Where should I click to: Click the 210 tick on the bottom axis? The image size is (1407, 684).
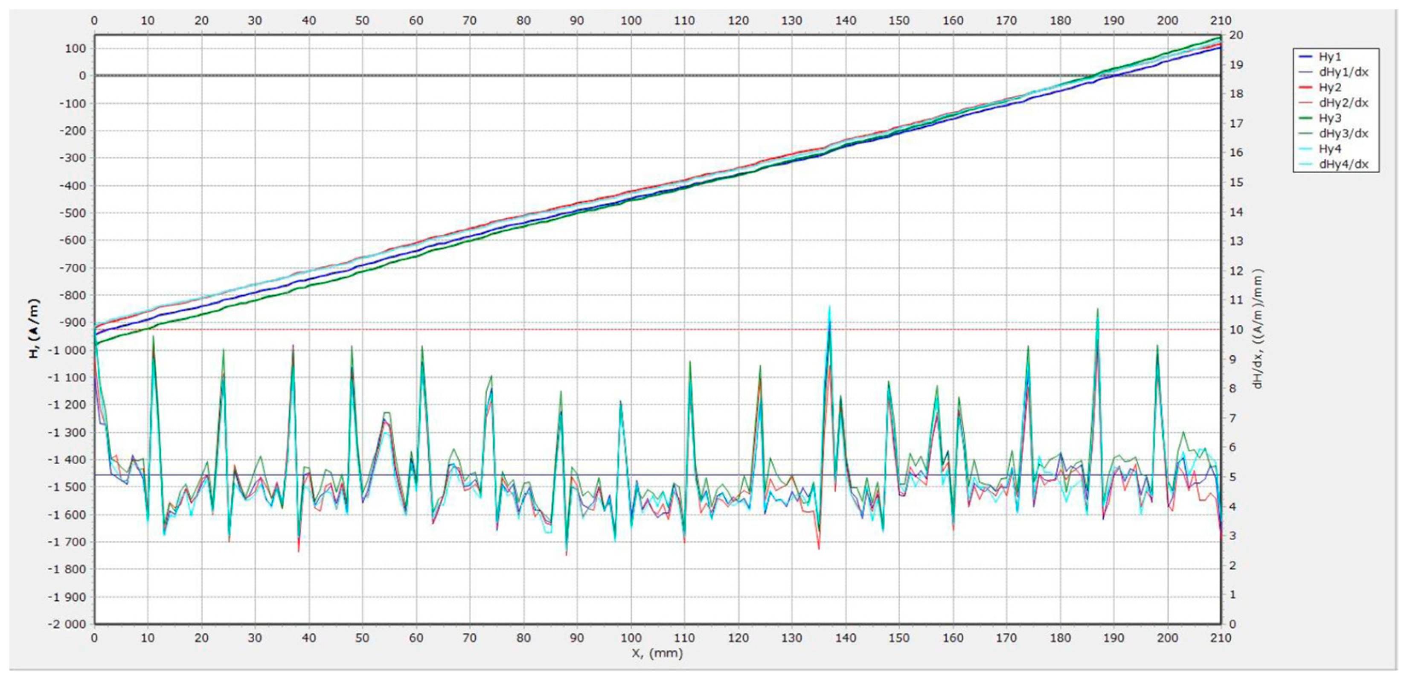1220,637
